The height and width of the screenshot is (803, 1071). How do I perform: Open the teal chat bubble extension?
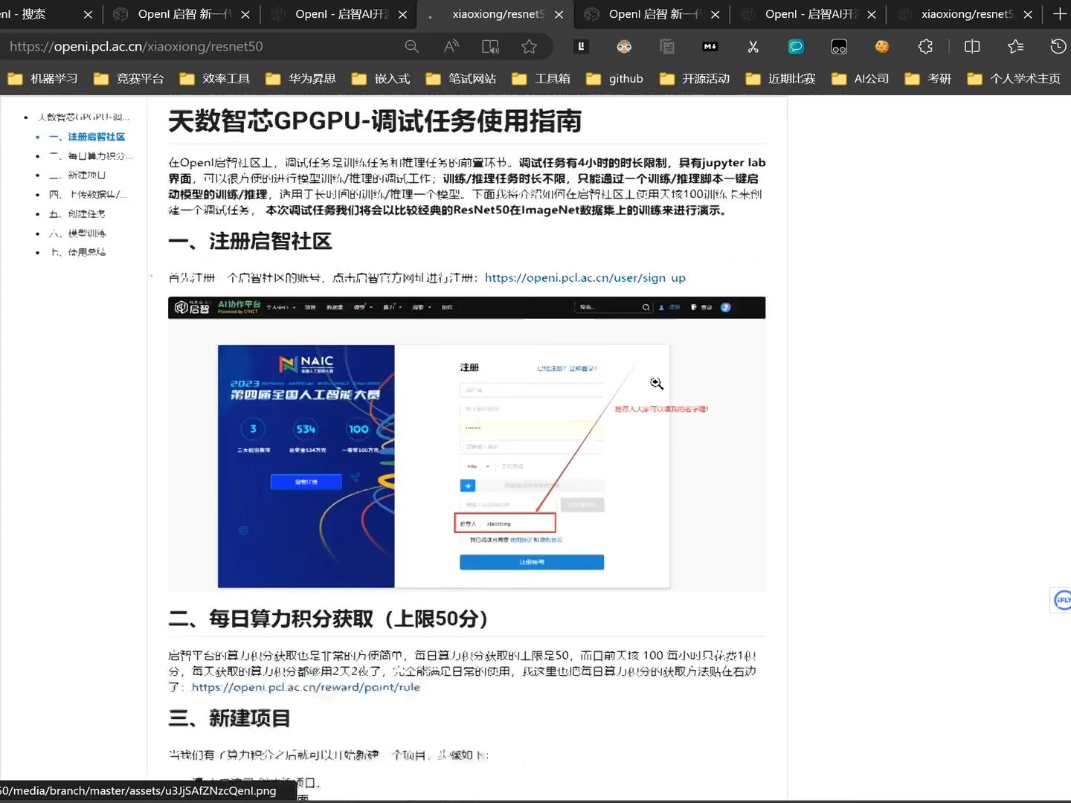click(x=796, y=46)
